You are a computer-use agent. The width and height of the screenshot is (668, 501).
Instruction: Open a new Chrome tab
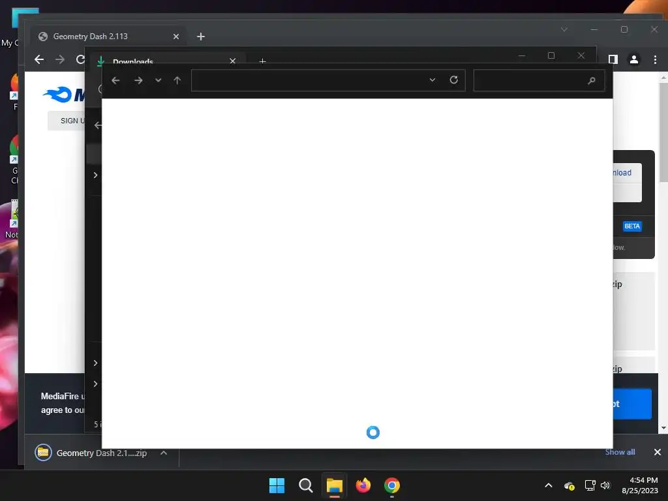tap(201, 37)
